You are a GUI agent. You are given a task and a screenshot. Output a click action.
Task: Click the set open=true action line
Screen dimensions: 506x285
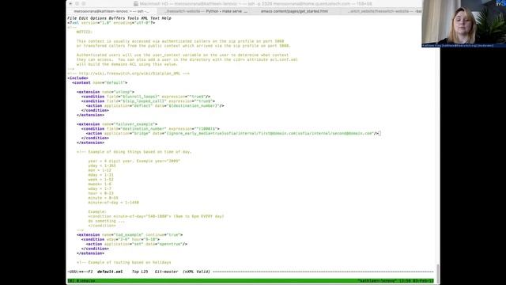tap(137, 244)
